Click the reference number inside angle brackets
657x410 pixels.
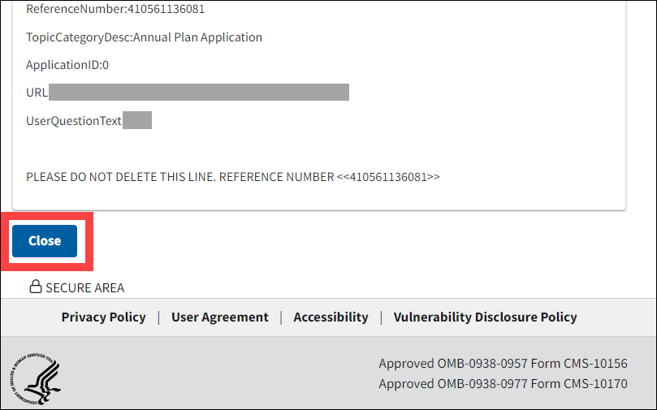[388, 176]
